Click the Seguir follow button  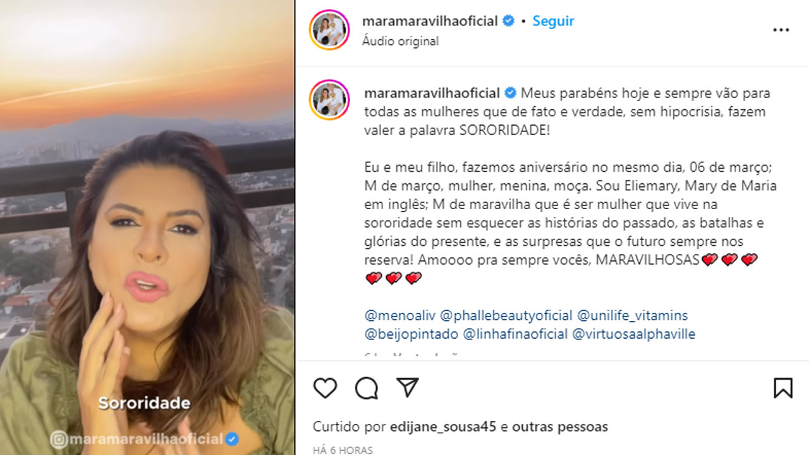point(553,21)
